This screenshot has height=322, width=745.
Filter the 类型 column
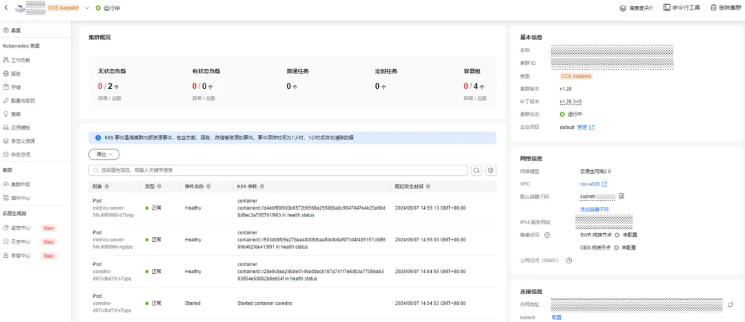coord(159,187)
